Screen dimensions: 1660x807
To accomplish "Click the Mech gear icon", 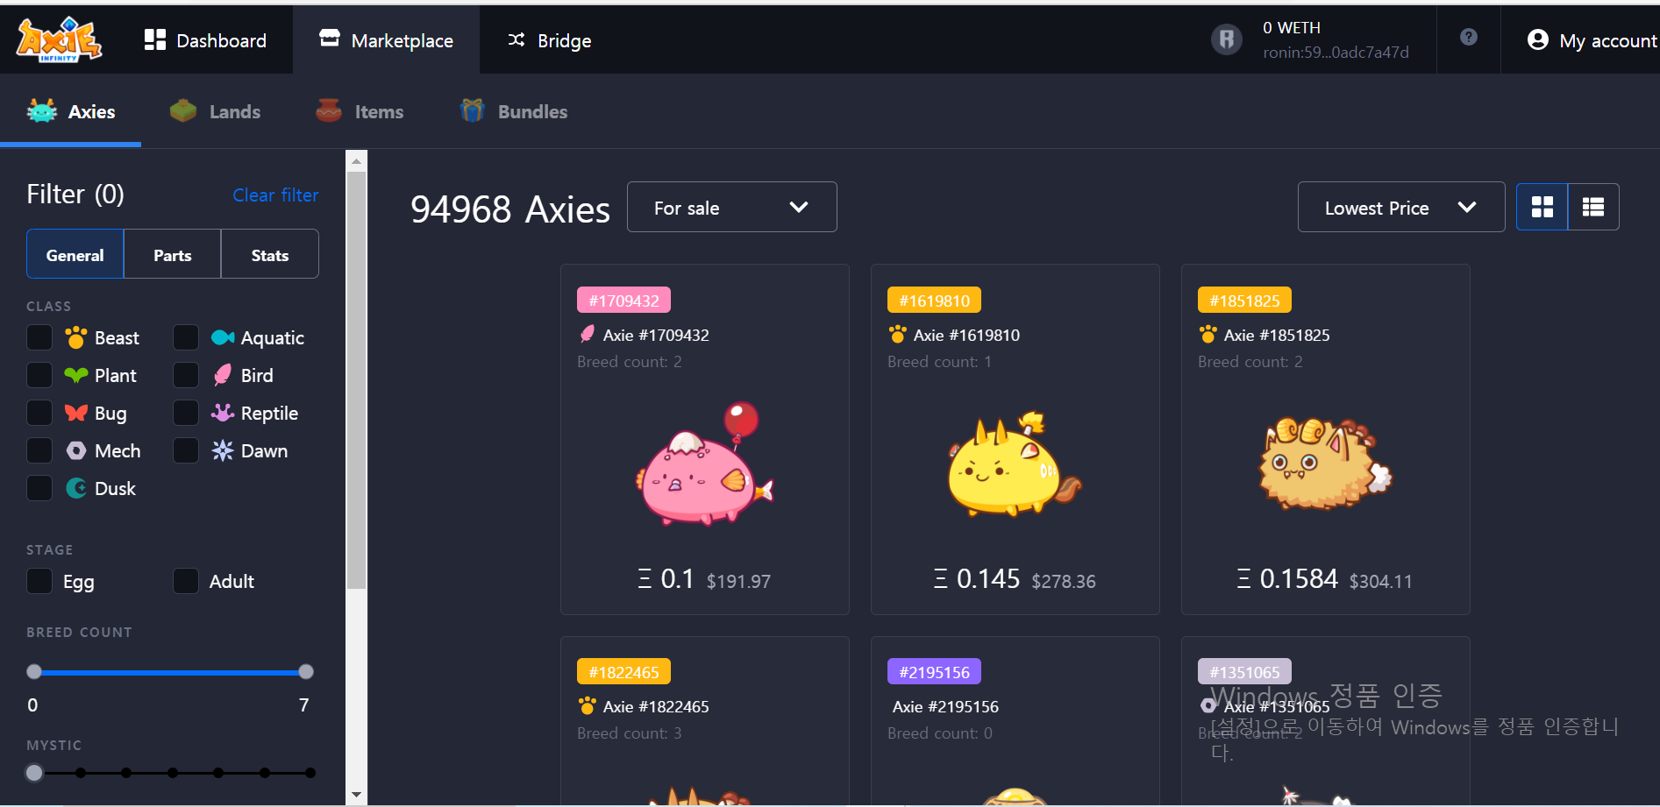I will (x=76, y=450).
